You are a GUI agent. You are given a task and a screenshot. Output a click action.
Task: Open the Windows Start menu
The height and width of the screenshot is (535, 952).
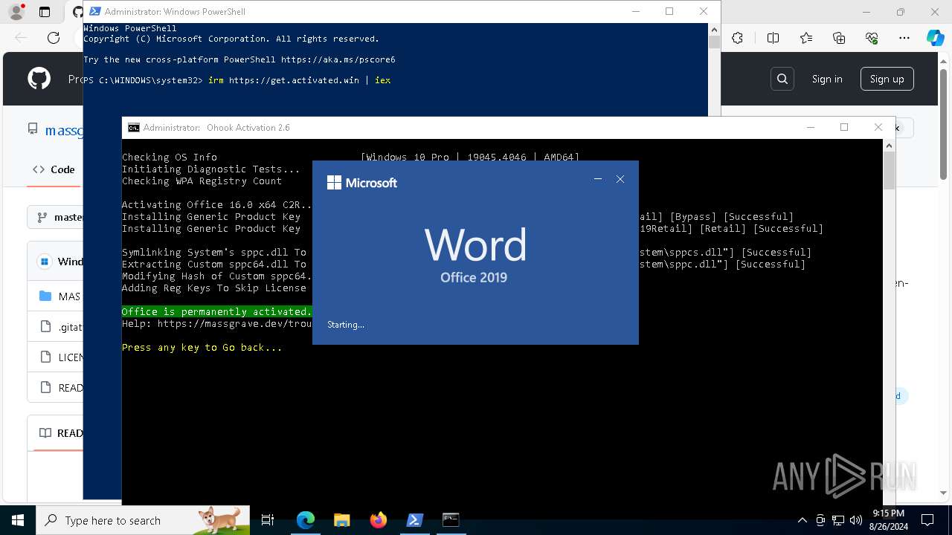coord(18,520)
